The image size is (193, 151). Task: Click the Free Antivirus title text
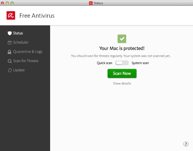click(37, 16)
